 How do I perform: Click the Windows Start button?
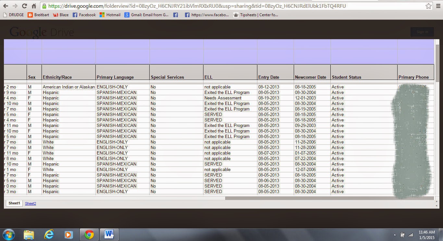(9, 235)
